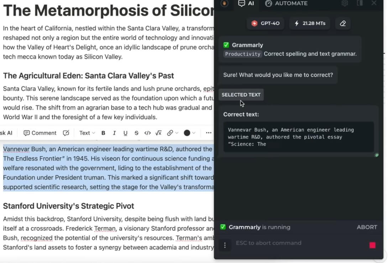Open the more options ellipsis in the toolbar
This screenshot has width=391, height=263.
click(x=209, y=133)
